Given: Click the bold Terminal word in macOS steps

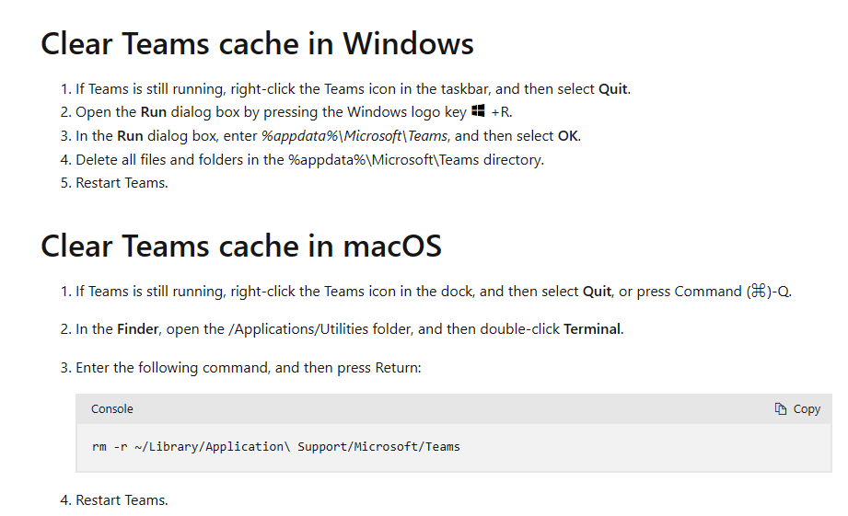Looking at the screenshot, I should 592,329.
